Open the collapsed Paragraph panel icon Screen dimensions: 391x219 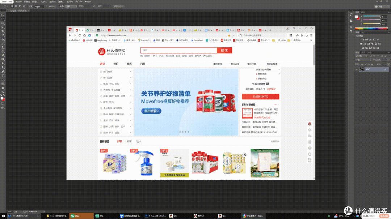351,31
